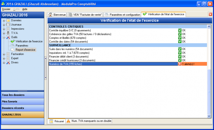Expand the T.V.A. tree node

[4, 33]
